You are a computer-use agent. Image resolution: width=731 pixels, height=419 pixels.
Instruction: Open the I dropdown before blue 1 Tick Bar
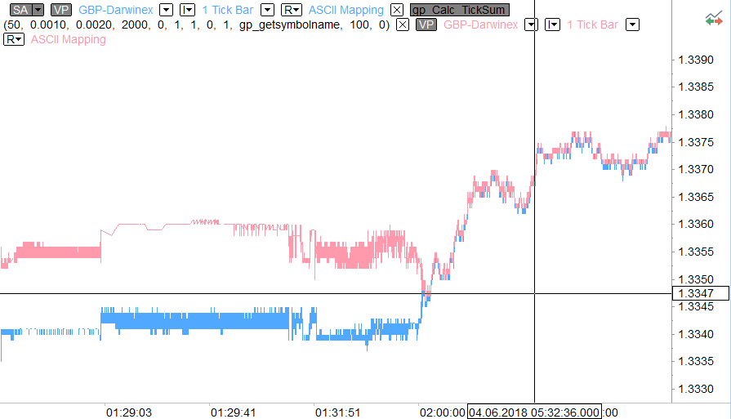[187, 10]
